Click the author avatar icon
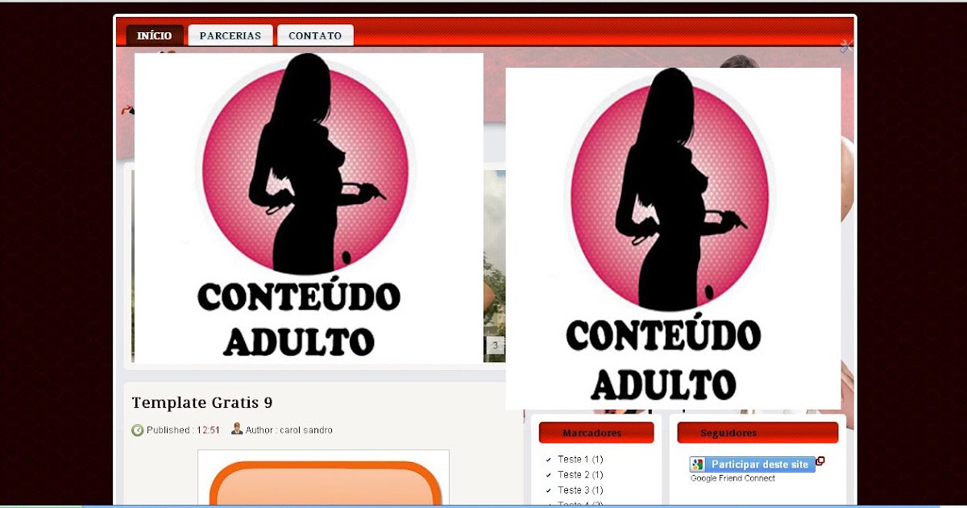967x508 pixels. click(237, 429)
